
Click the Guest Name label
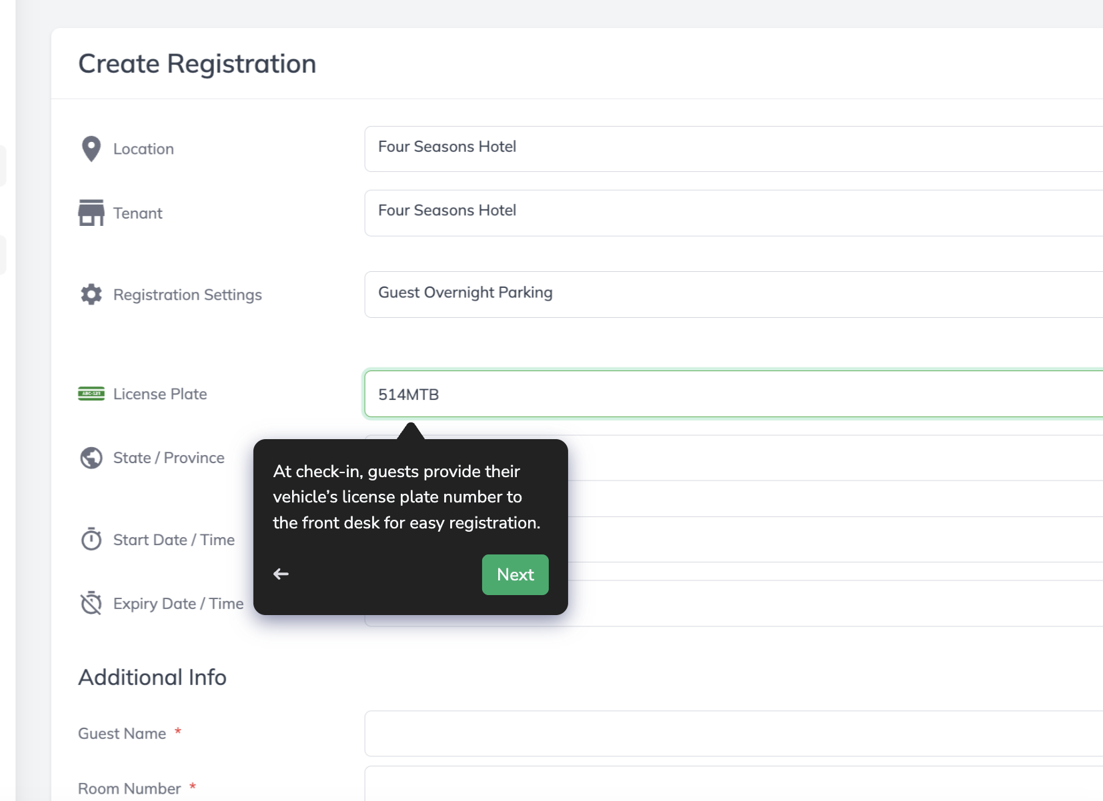122,734
